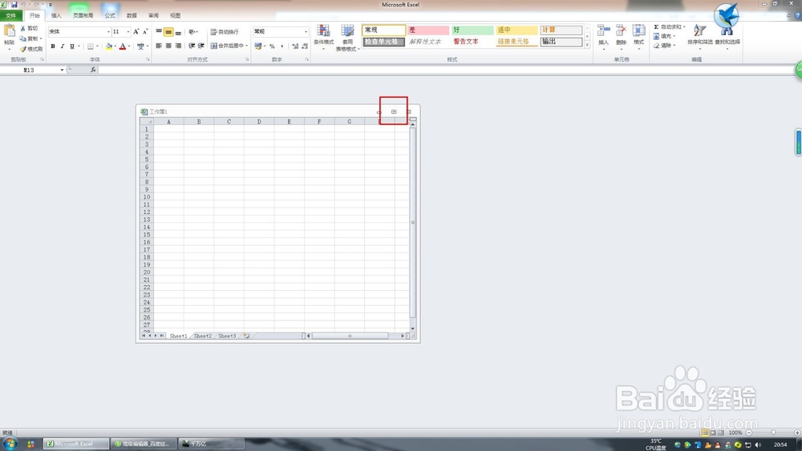Toggle Bold formatting
The height and width of the screenshot is (451, 802).
coord(53,46)
